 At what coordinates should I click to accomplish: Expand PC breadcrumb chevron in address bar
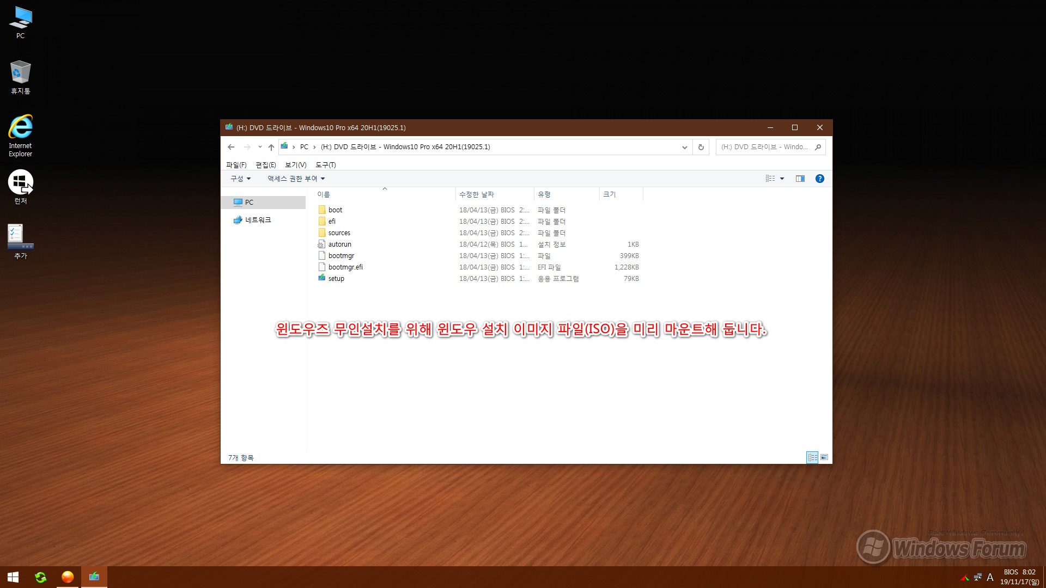[x=314, y=147]
